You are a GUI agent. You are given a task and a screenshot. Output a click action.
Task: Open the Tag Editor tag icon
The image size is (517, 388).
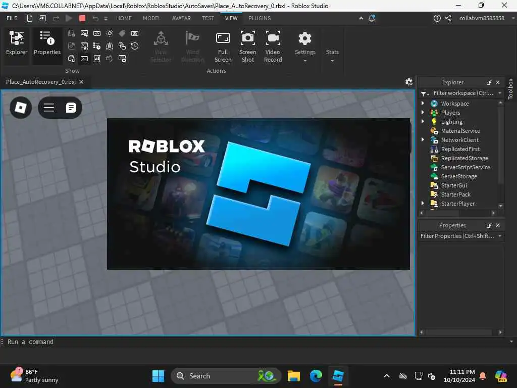click(x=122, y=33)
